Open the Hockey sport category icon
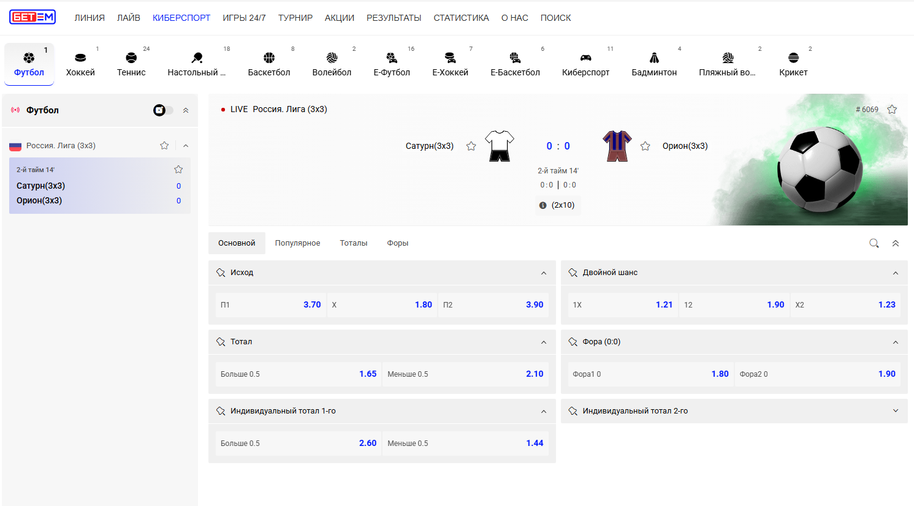Image resolution: width=914 pixels, height=506 pixels. 80,58
